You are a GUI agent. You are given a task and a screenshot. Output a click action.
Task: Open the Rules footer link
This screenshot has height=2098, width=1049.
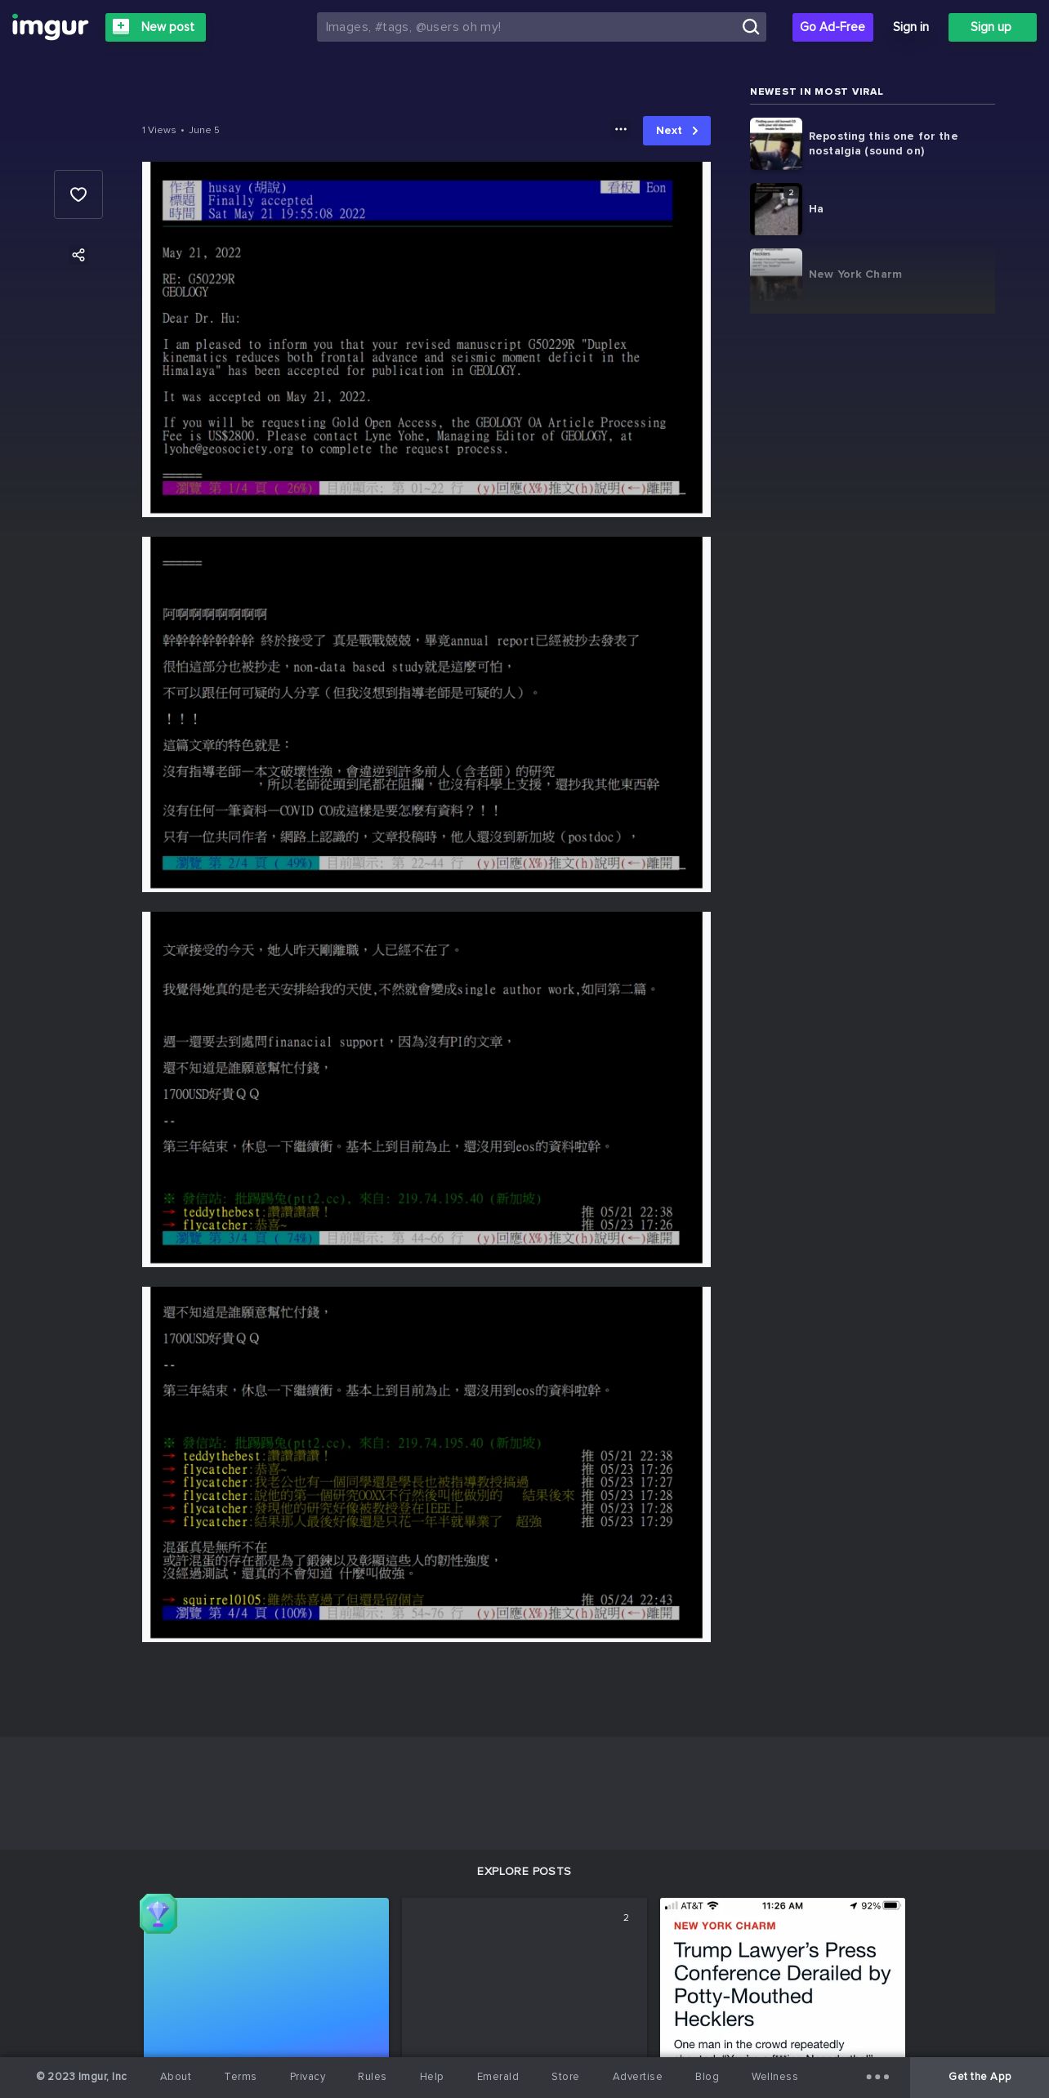[x=372, y=2076]
